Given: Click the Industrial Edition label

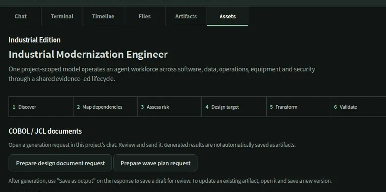Looking at the screenshot, I should click(35, 40).
